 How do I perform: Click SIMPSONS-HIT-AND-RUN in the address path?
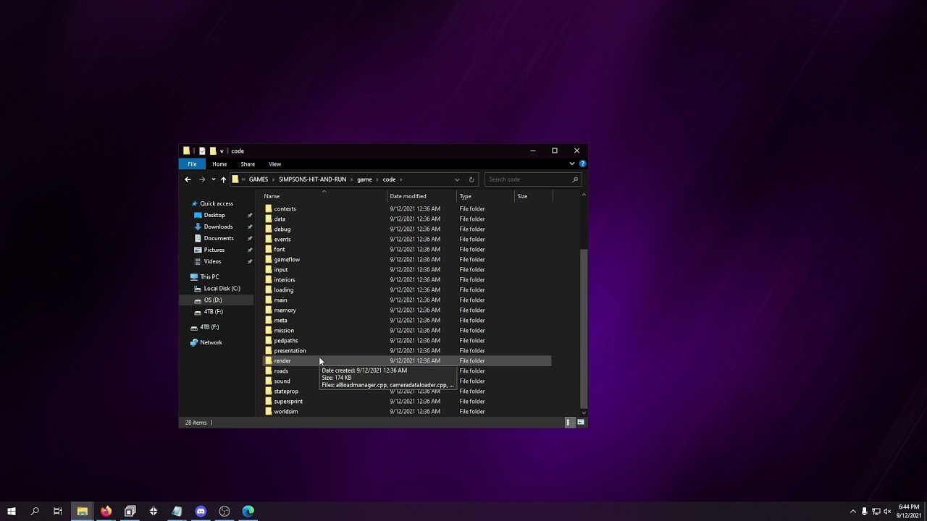pyautogui.click(x=312, y=179)
